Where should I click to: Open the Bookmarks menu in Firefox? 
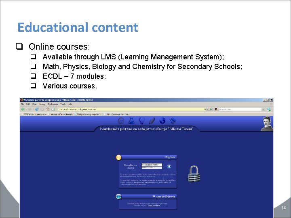(53, 104)
